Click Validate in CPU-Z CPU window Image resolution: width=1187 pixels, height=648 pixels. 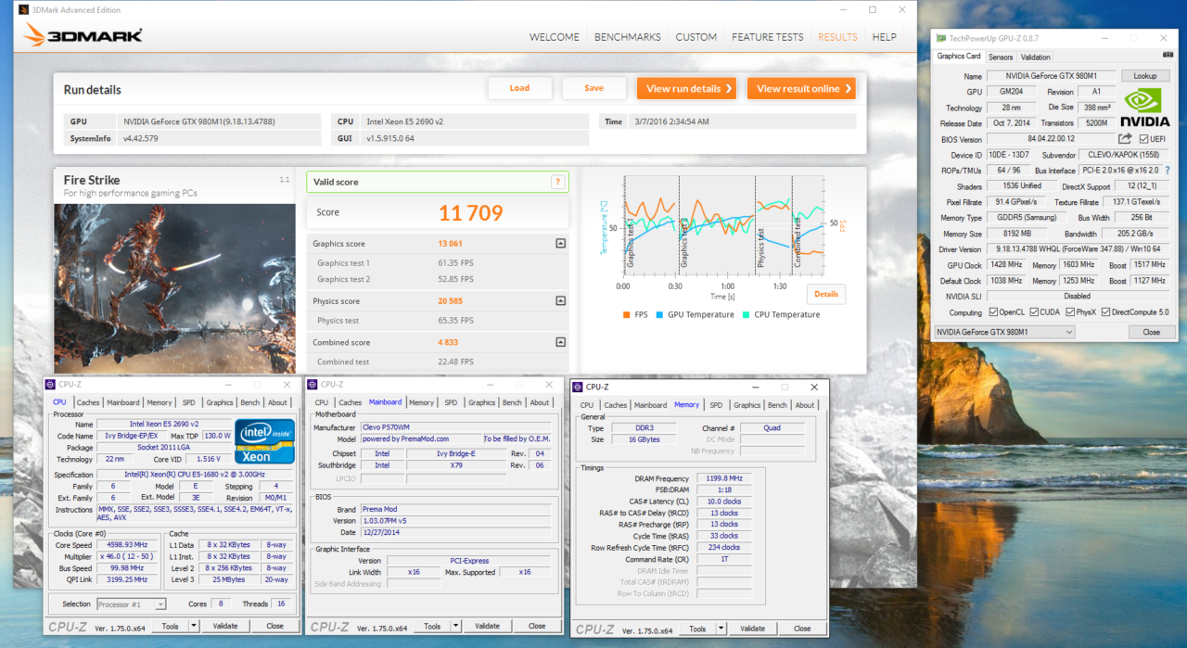[225, 626]
